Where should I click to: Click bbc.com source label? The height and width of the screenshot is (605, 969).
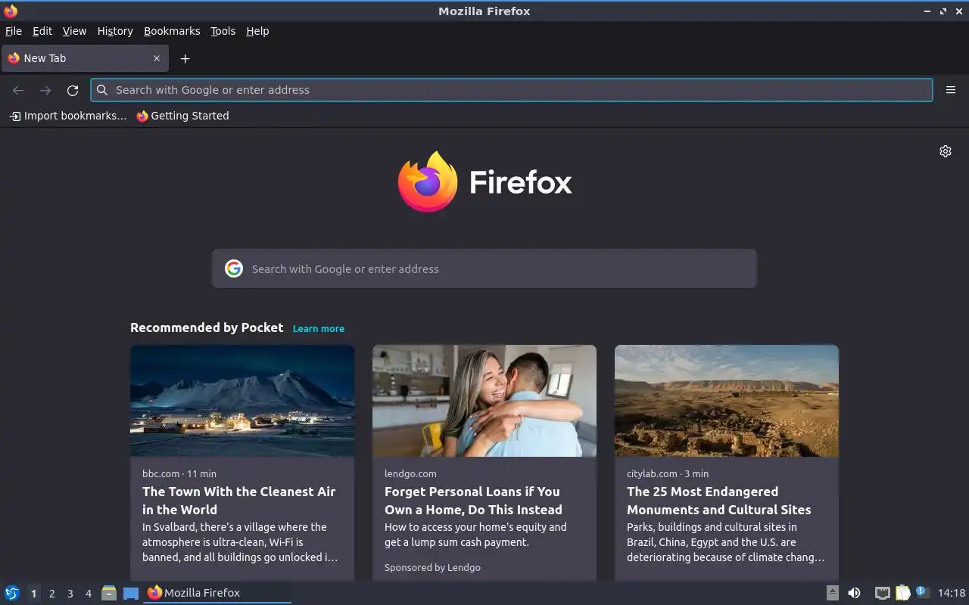[160, 473]
